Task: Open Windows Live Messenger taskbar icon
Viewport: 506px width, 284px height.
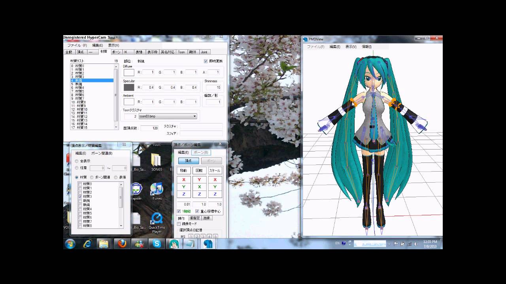Action: [139, 244]
